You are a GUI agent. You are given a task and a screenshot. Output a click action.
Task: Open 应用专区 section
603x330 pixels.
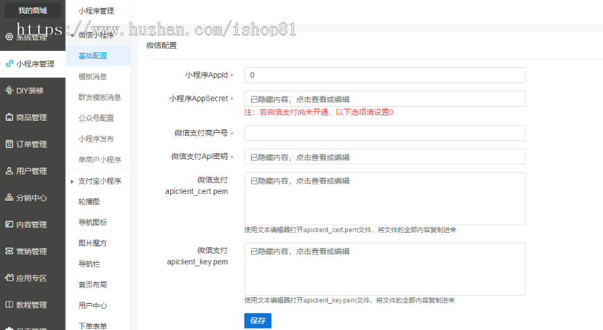click(x=33, y=278)
